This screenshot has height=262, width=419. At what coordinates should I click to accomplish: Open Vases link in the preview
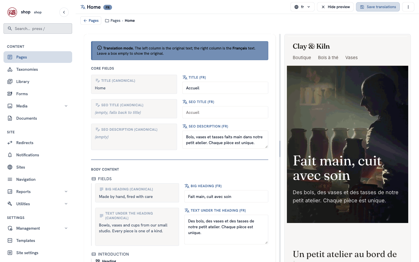351,58
